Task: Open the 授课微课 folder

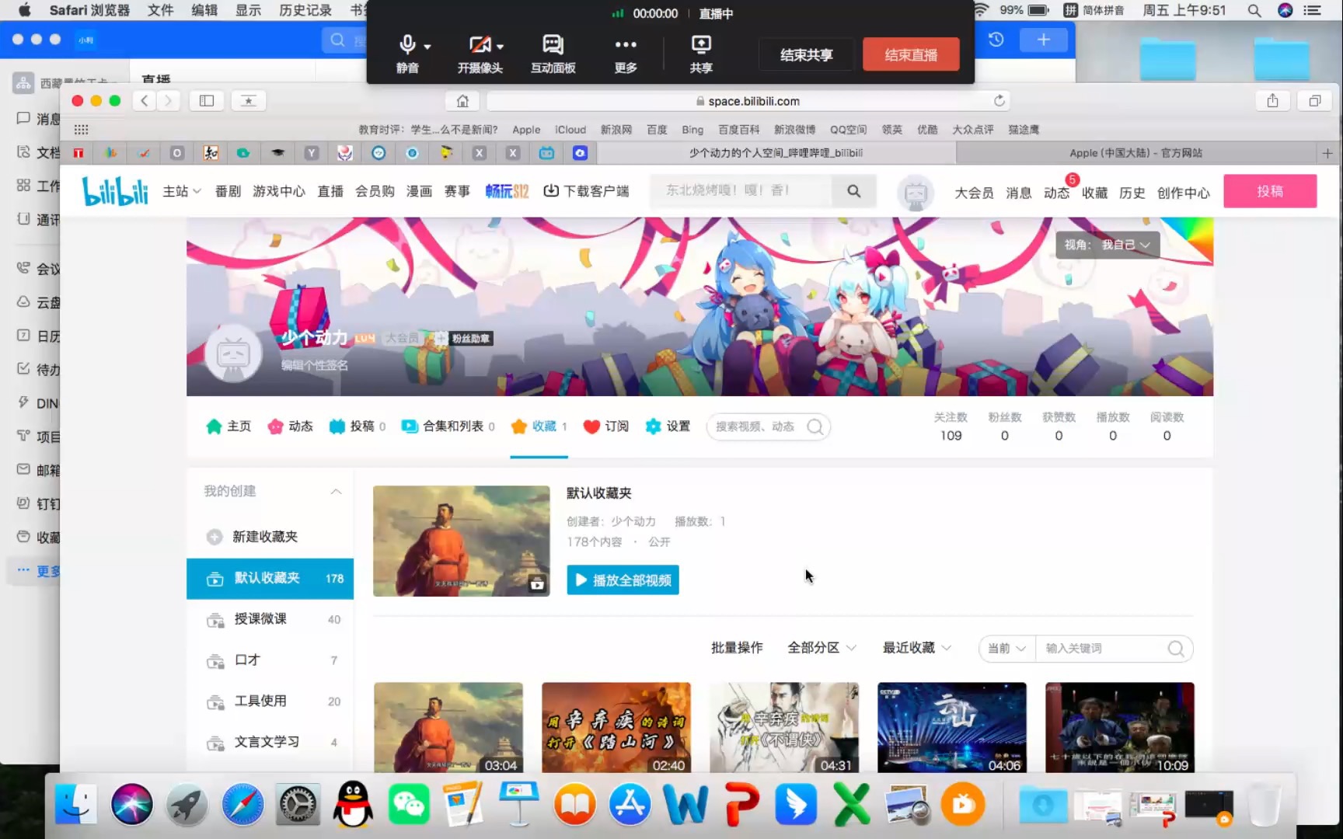Action: pos(270,619)
